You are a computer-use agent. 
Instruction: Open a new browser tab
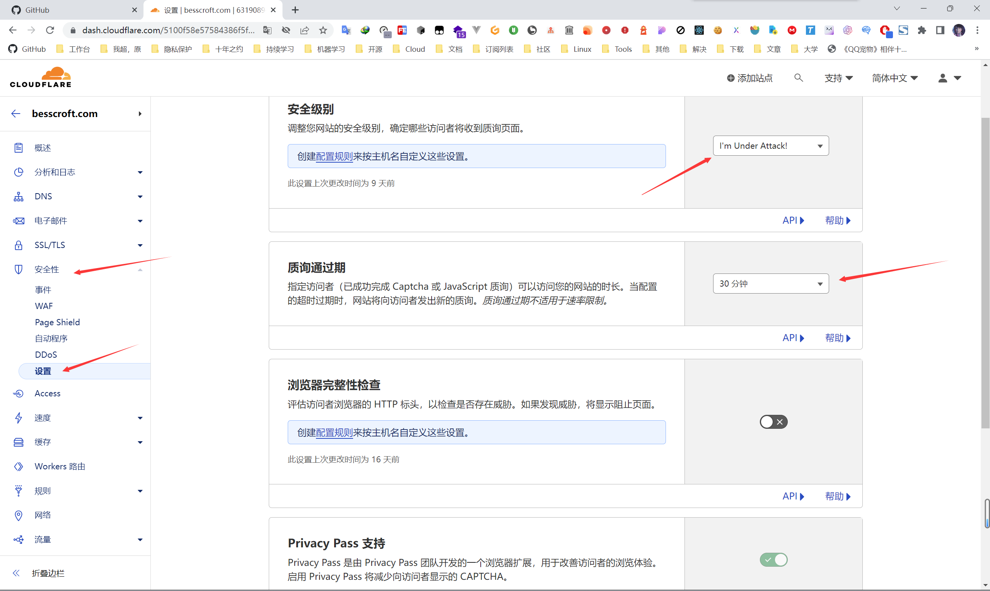click(x=295, y=10)
